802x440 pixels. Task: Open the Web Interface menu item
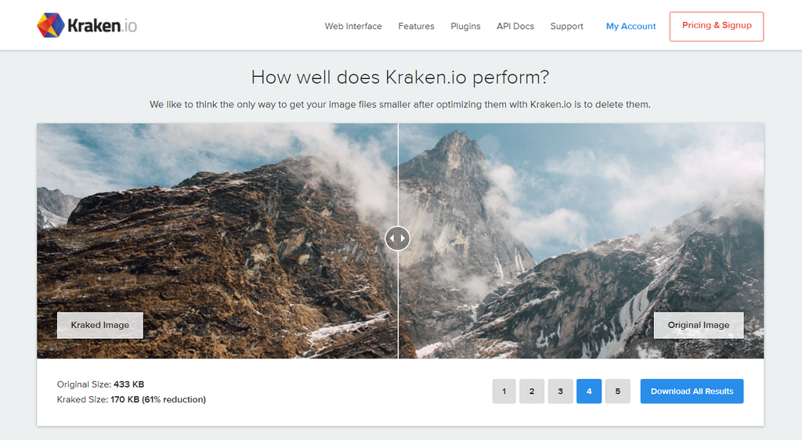tap(353, 26)
